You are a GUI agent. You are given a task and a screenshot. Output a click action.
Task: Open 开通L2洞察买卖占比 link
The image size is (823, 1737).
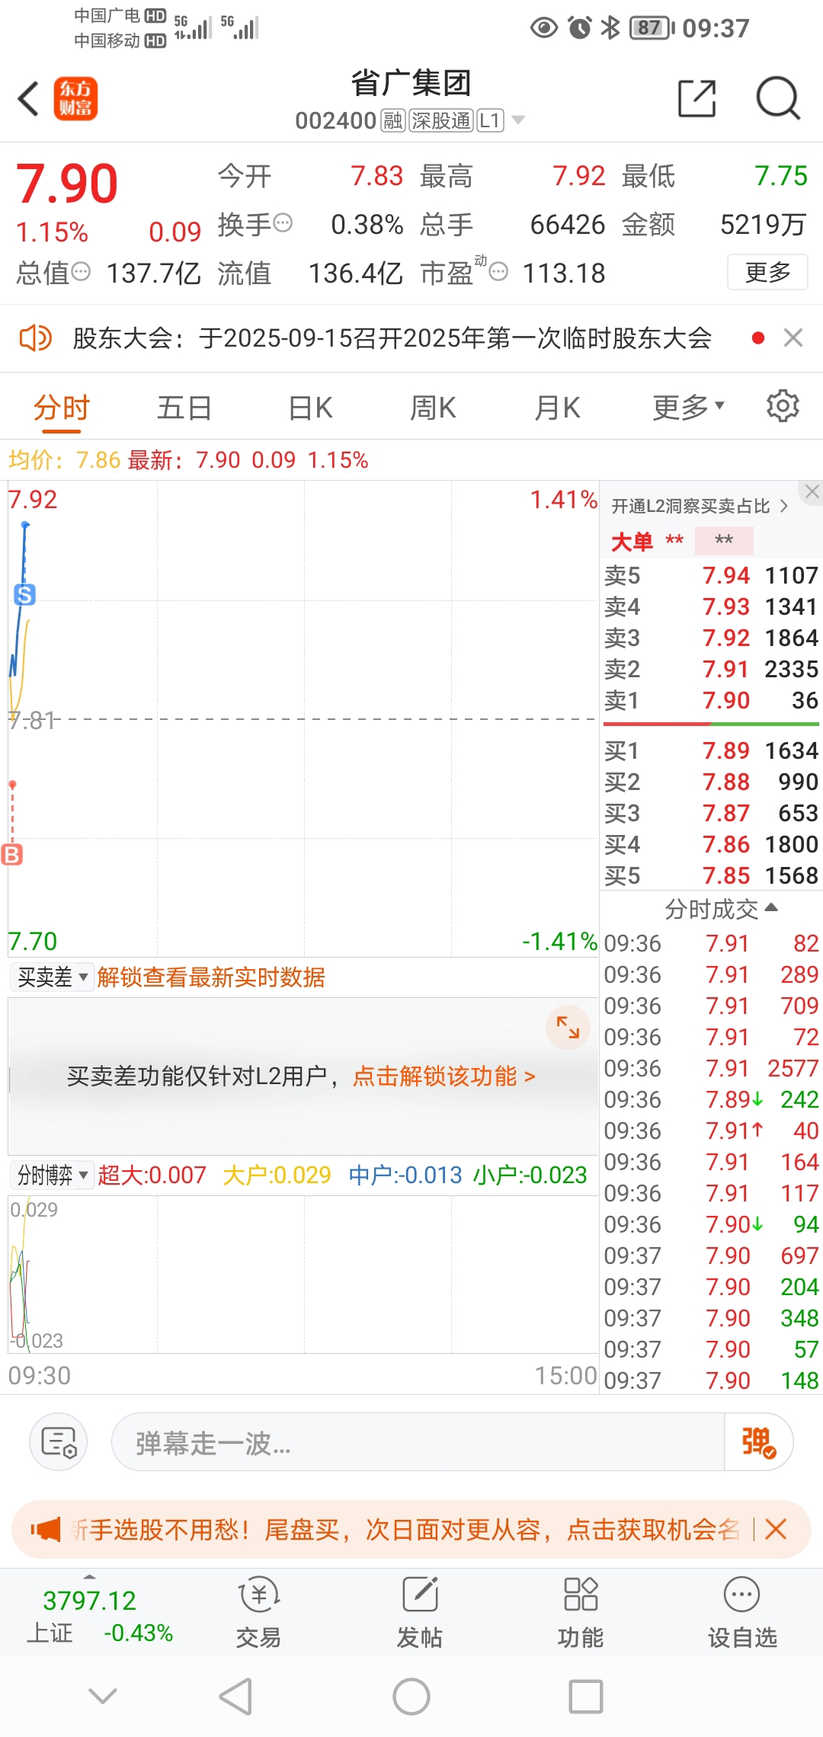tap(699, 506)
